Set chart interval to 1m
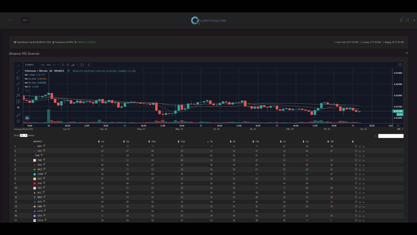417x235 pixels. tap(43, 65)
